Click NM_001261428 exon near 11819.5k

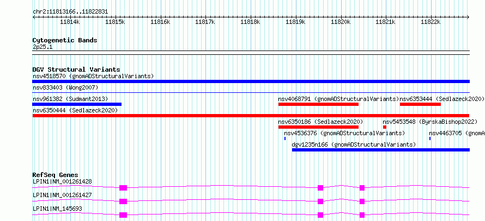320,188
